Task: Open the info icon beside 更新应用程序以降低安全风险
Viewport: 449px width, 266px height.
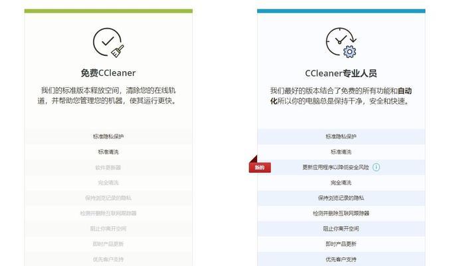Action: click(376, 167)
